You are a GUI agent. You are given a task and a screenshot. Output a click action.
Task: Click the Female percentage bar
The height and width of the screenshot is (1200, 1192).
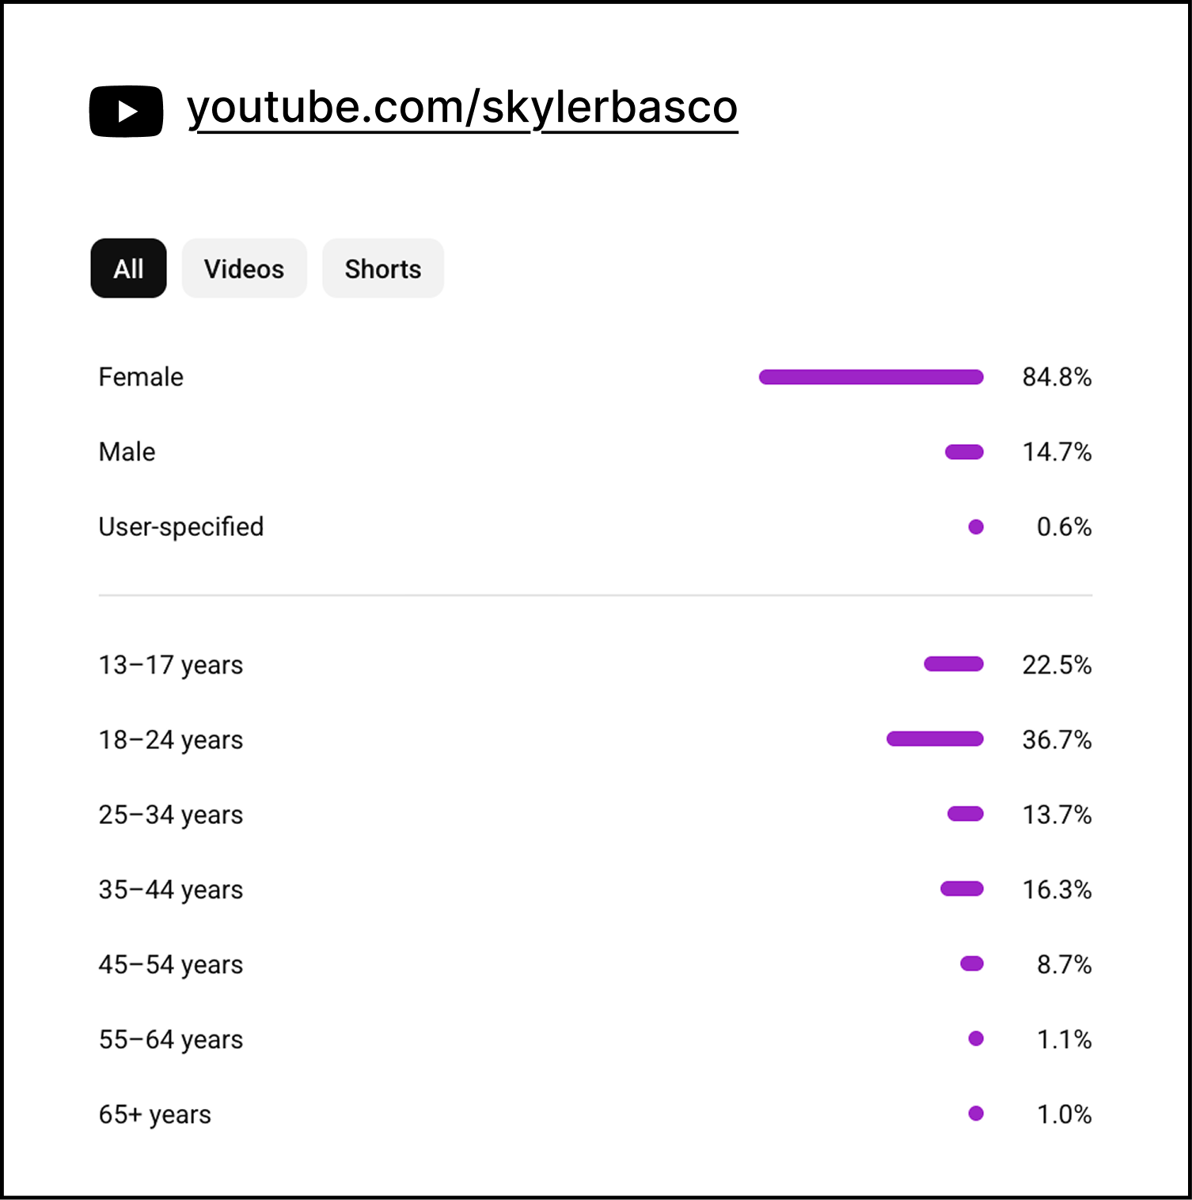pos(871,377)
